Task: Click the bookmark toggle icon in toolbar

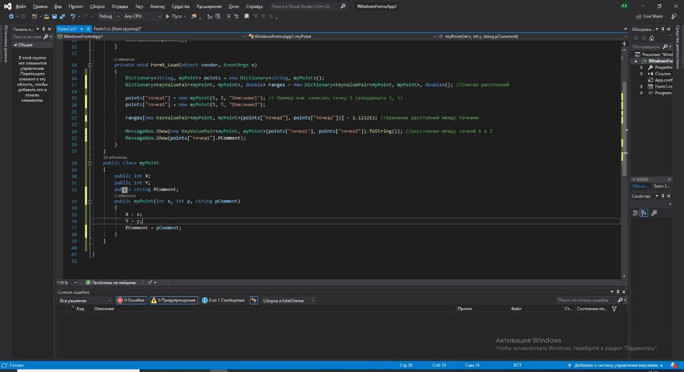Action: (x=246, y=17)
